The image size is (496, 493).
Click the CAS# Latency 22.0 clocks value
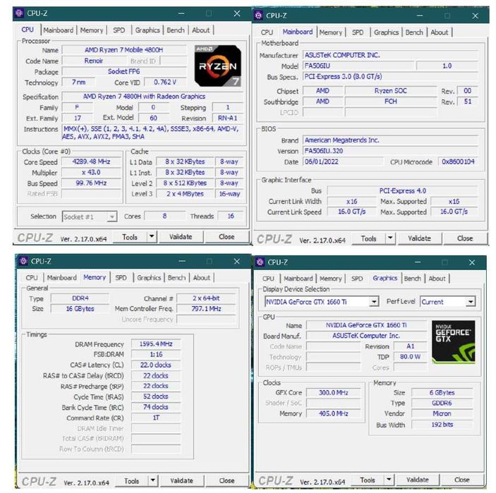pos(156,365)
